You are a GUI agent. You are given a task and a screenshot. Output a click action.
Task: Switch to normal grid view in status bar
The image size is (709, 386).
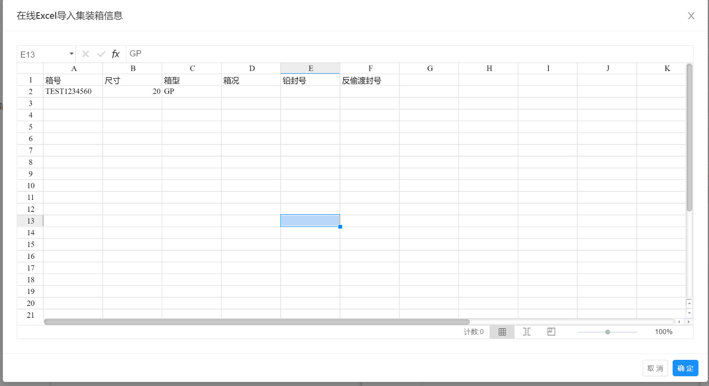502,332
